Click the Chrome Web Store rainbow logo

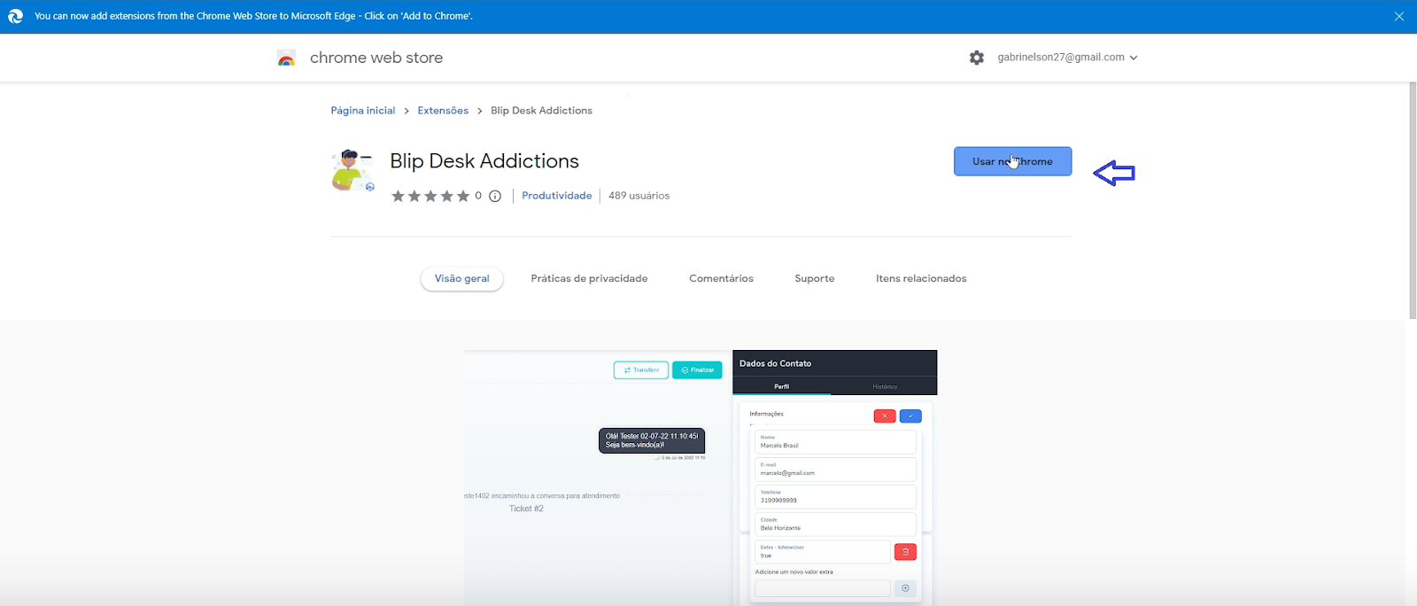[286, 58]
